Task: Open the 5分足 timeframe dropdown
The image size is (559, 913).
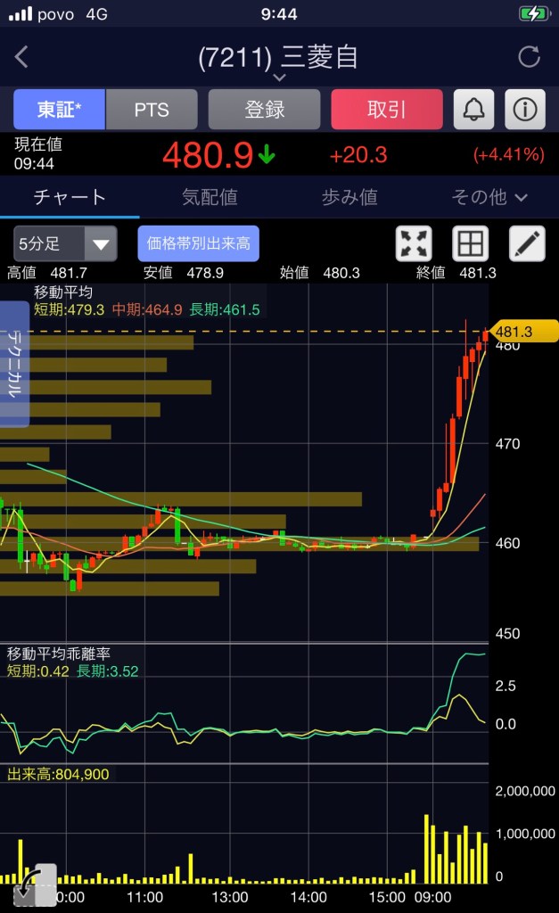Action: coord(65,243)
